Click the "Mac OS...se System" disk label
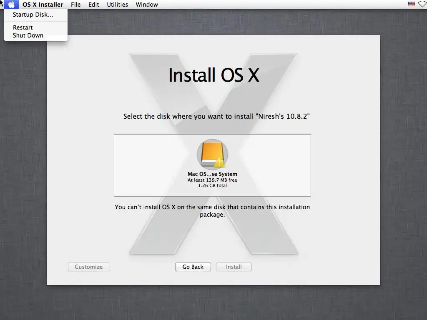Viewport: 427px width, 320px height. click(212, 174)
